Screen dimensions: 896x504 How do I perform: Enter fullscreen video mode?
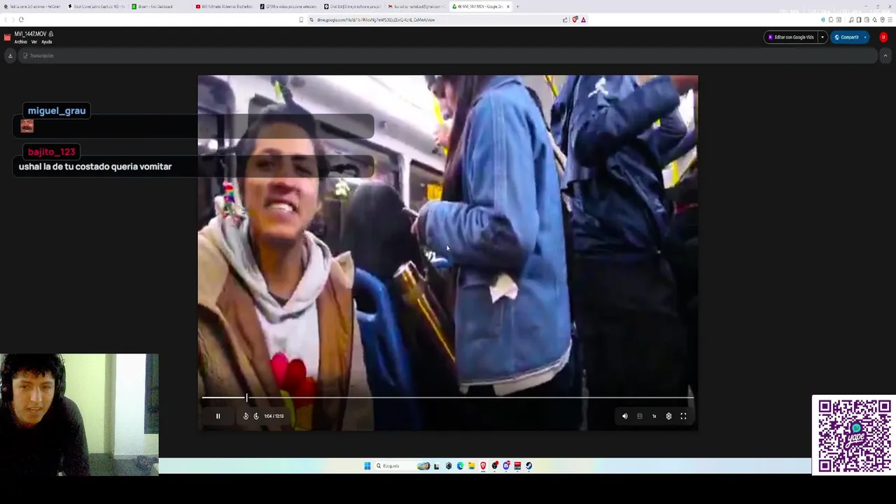click(683, 416)
